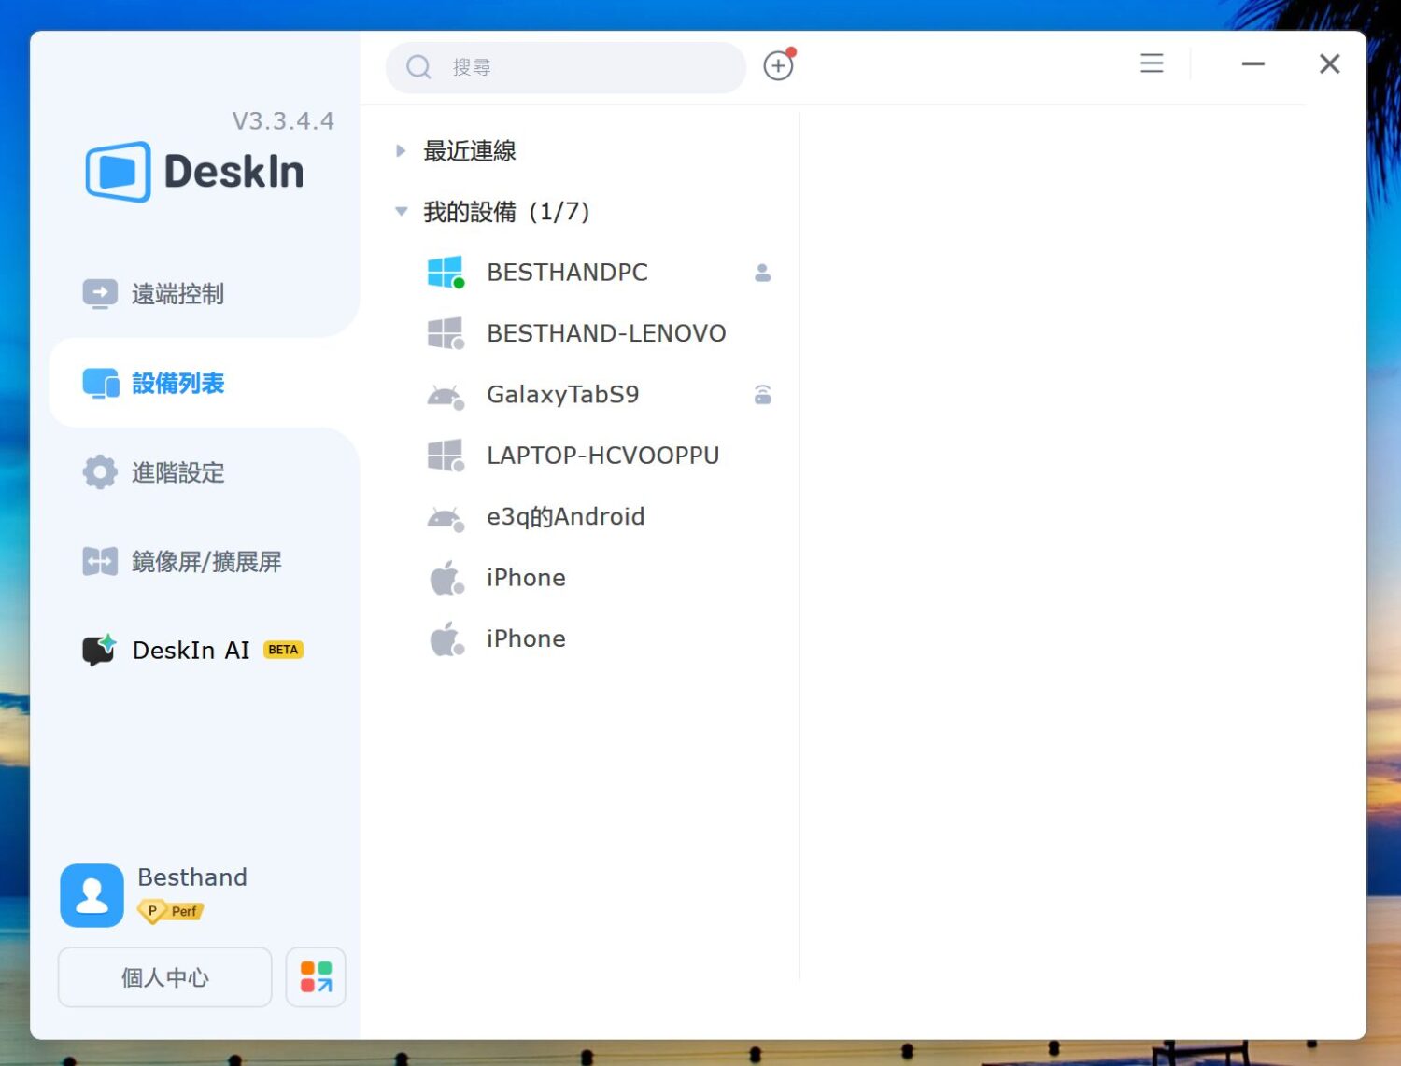Click the colorful apps grid button
Image resolution: width=1401 pixels, height=1066 pixels.
point(316,977)
